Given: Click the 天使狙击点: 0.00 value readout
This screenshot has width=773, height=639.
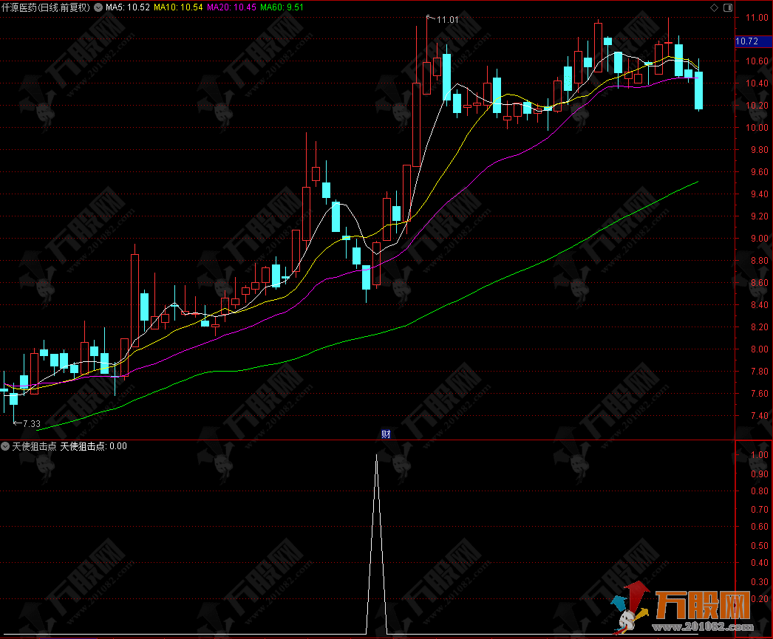Looking at the screenshot, I should [x=93, y=446].
